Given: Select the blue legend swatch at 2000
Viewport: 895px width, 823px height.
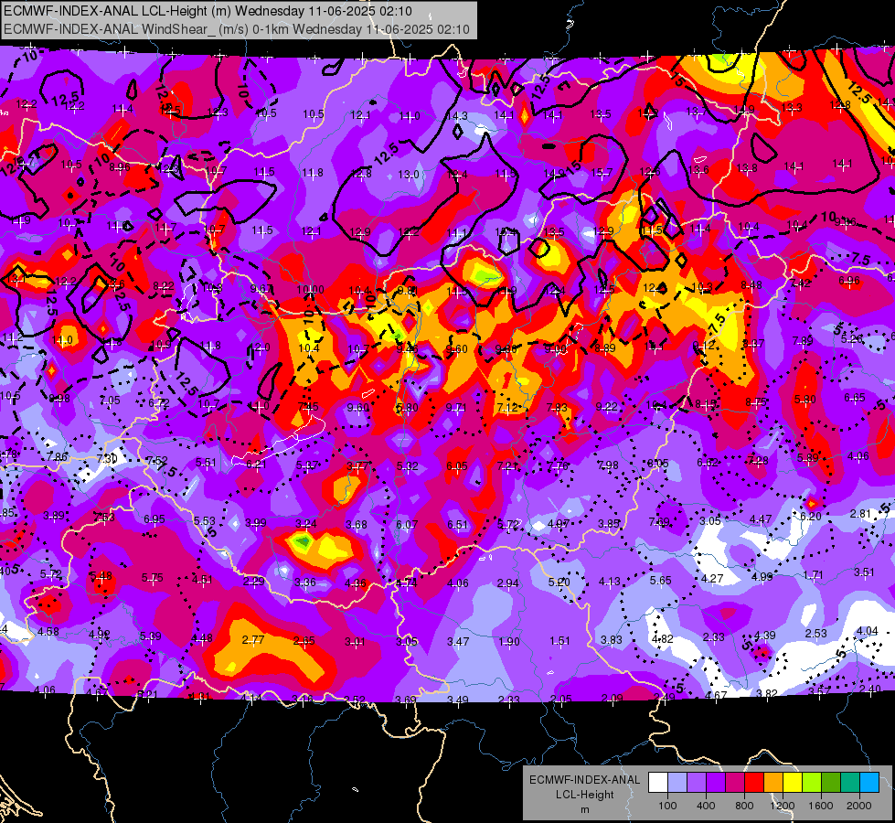Looking at the screenshot, I should coord(868,783).
